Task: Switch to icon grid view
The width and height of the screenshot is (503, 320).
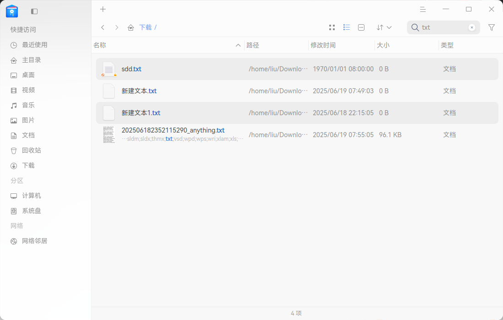Action: (332, 27)
